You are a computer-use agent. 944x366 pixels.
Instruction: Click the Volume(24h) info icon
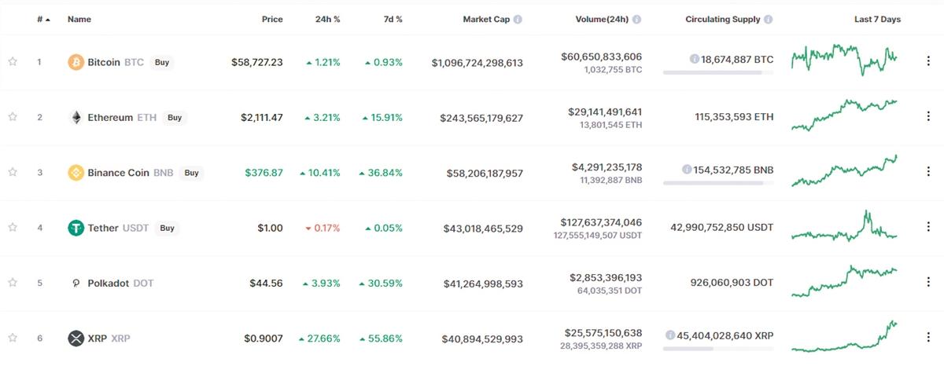click(x=636, y=20)
